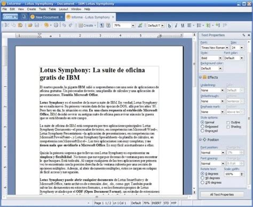
Task: Select the Embossed style option
Action: click(202, 126)
